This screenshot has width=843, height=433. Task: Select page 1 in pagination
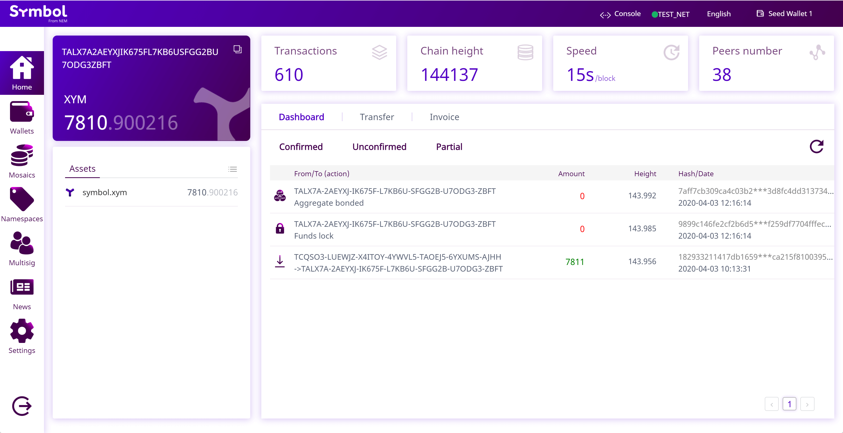789,404
